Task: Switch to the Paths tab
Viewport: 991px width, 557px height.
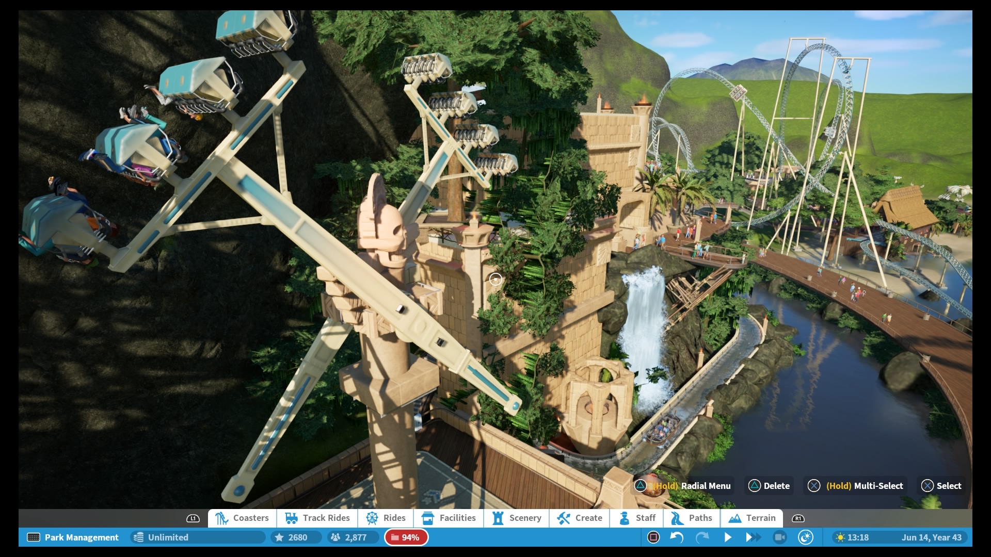Action: pos(691,518)
